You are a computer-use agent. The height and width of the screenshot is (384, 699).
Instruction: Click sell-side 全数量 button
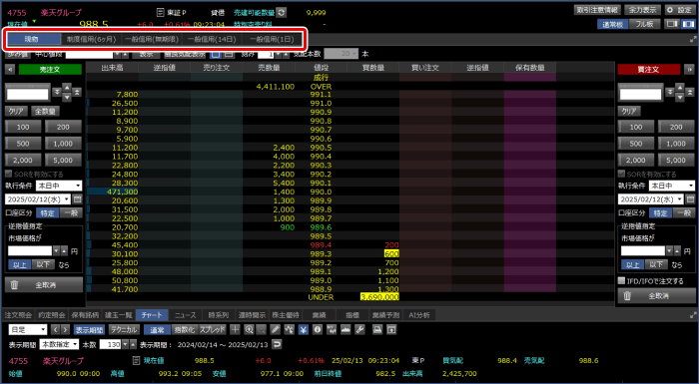point(46,112)
